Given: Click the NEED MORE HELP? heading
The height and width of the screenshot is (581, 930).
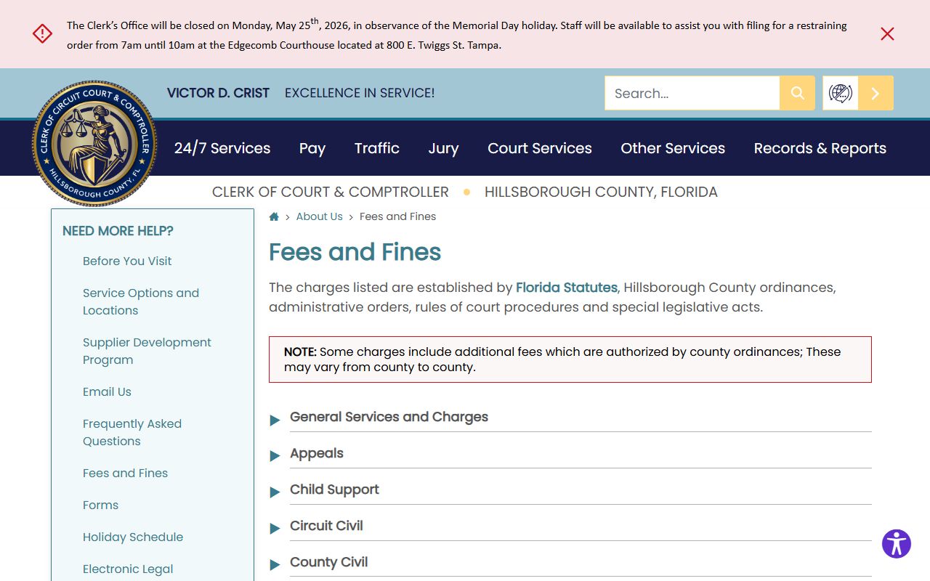Looking at the screenshot, I should (x=118, y=231).
